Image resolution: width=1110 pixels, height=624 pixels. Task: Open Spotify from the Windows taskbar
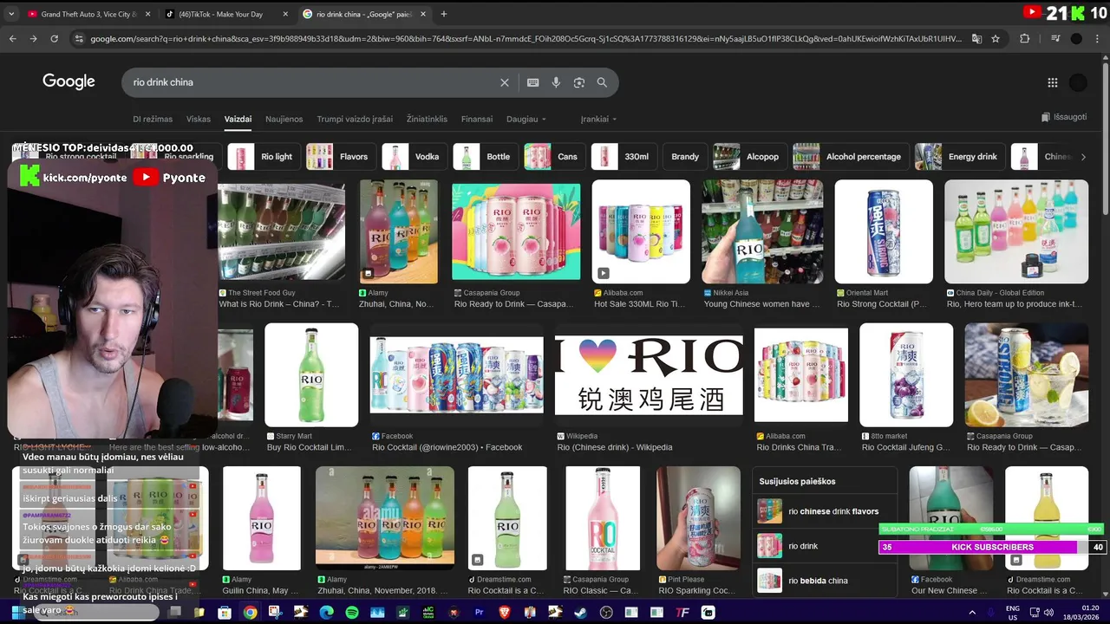point(352,612)
